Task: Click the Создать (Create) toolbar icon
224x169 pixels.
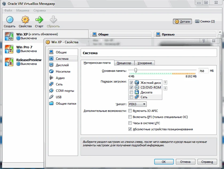Action: click(10, 20)
